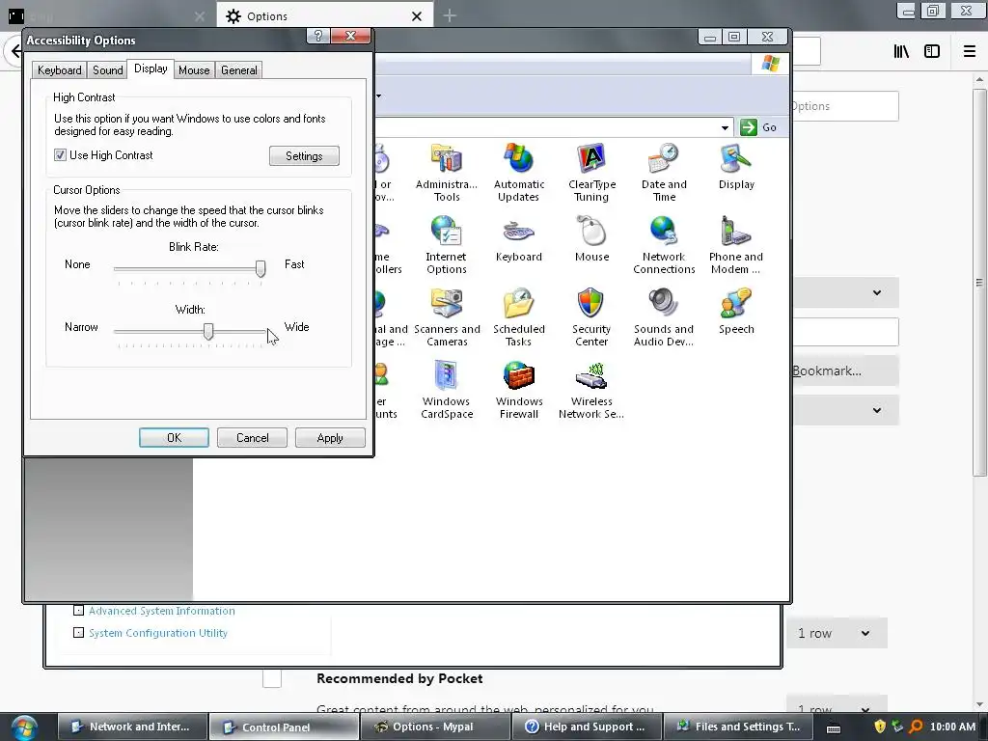Open Internet Options applet
The image size is (988, 741).
coord(446,244)
